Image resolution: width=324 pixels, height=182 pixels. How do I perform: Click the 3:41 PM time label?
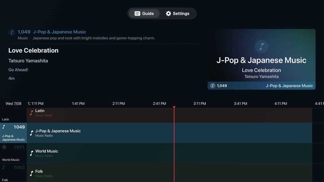click(241, 104)
